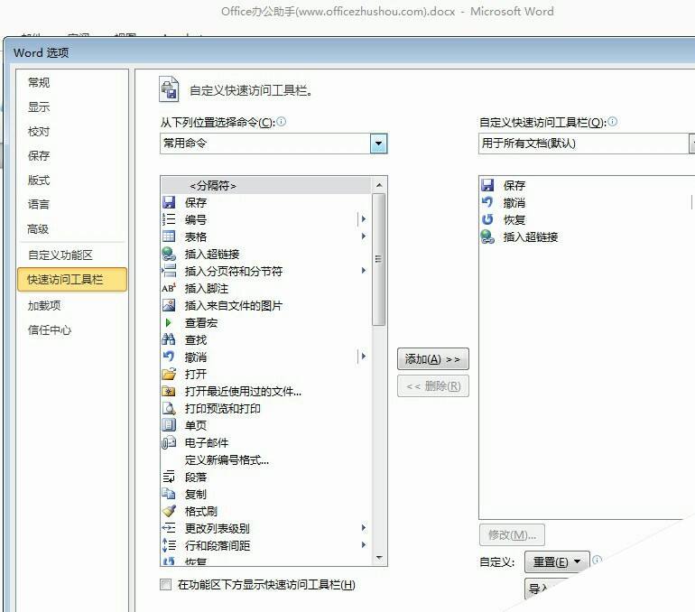This screenshot has height=612, width=695.
Task: Click the 修改(M)... button
Action: point(512,535)
